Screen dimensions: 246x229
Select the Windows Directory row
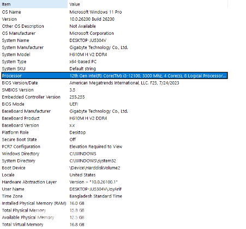point(114,154)
